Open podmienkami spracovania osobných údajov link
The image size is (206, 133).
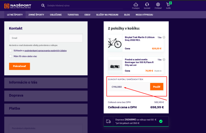point(45,51)
